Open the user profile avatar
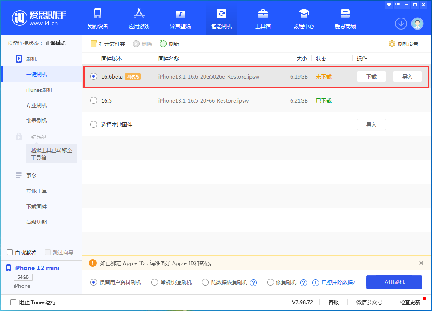 [x=417, y=24]
